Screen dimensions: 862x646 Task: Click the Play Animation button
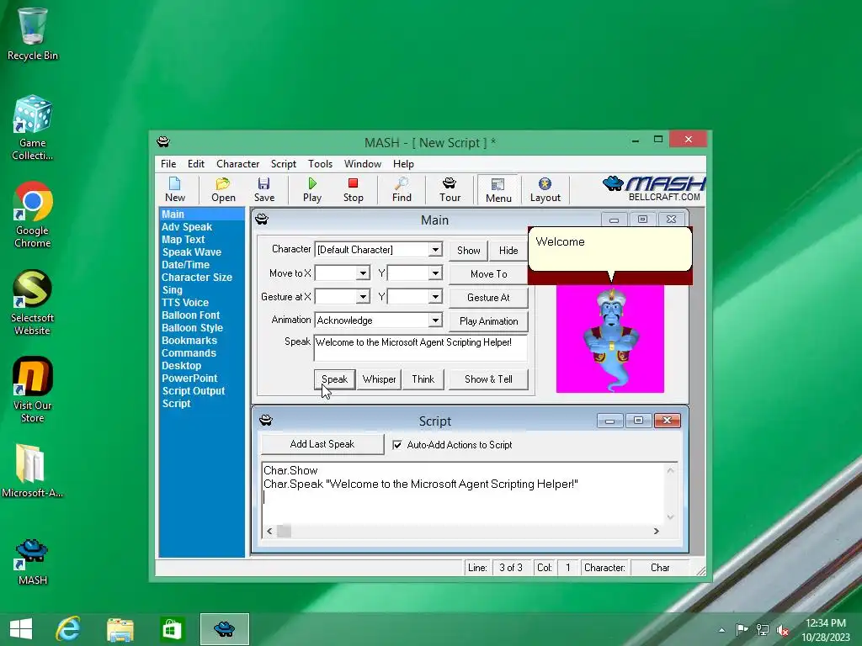pos(488,320)
